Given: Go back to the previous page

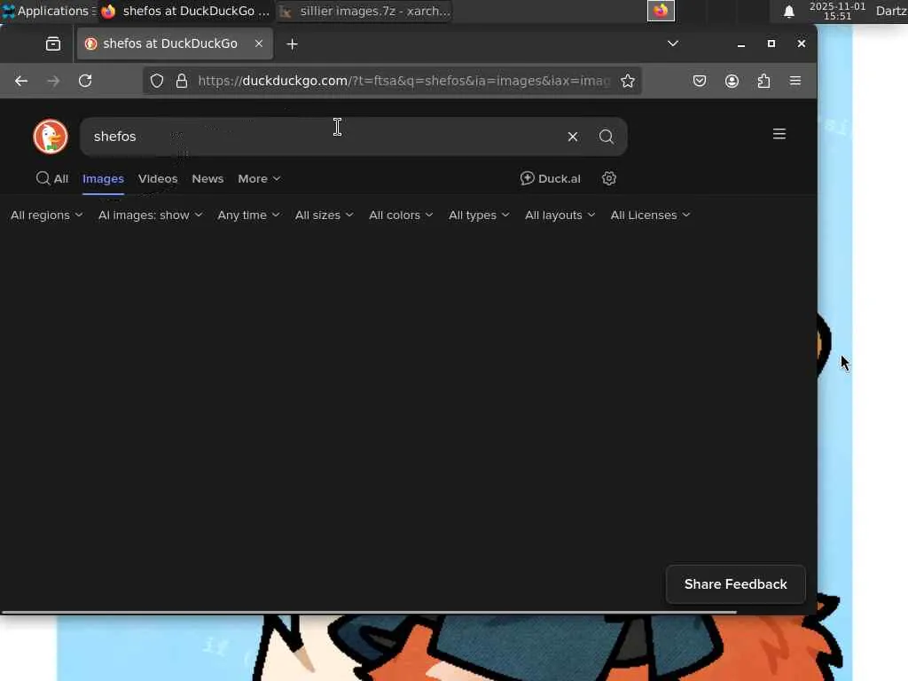Looking at the screenshot, I should [x=21, y=81].
